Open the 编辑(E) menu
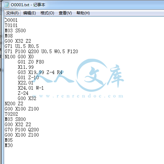This screenshot has width=164, height=164. (x=29, y=13)
